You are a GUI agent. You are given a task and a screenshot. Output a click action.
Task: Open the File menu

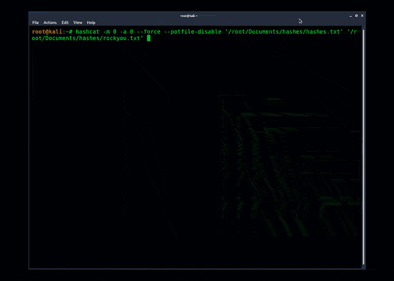click(36, 23)
